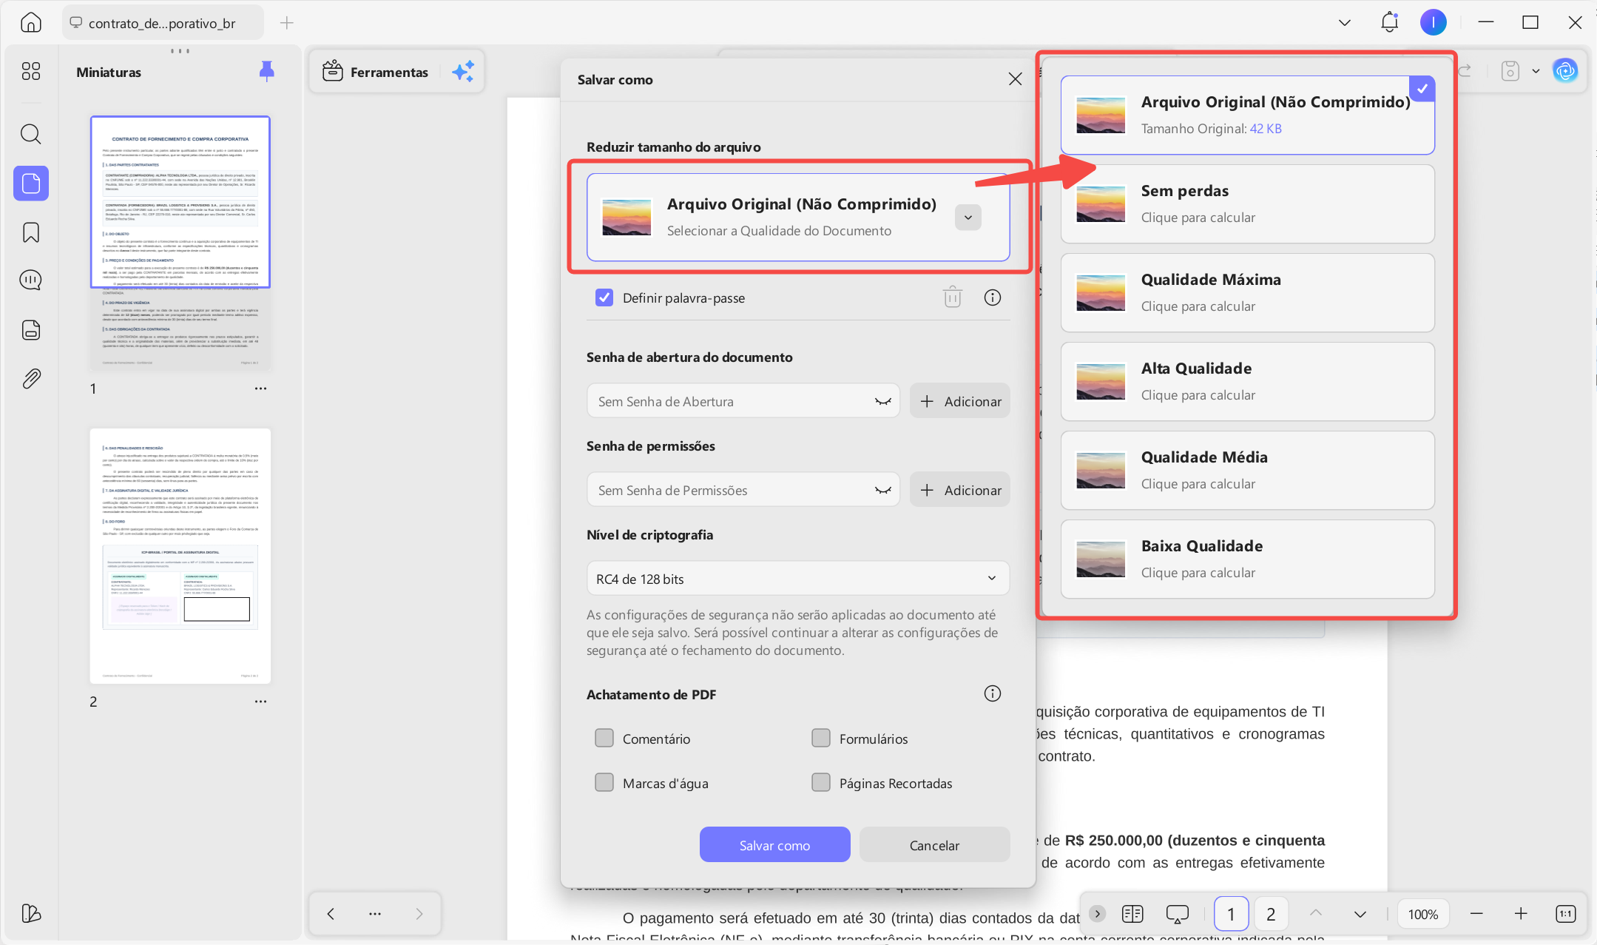
Task: Expand the Arquivo Original quality dropdown
Action: pos(968,217)
